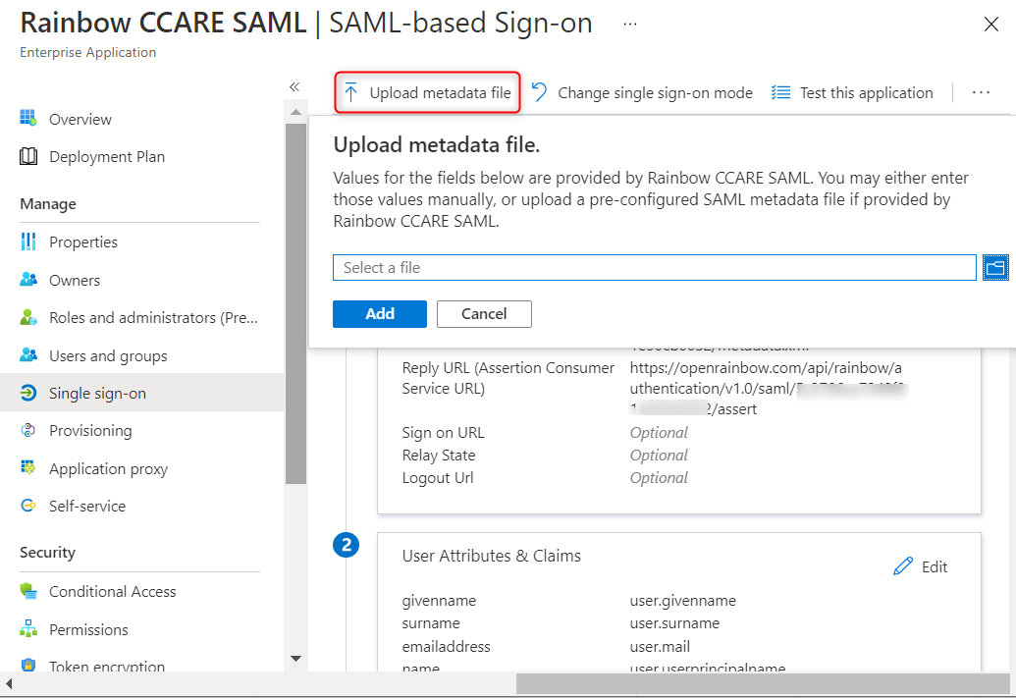This screenshot has height=698, width=1016.
Task: Click the Conditional Access shield icon
Action: coord(28,591)
